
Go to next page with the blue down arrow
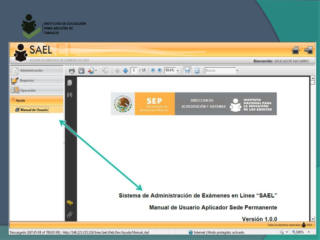pyautogui.click(x=125, y=71)
